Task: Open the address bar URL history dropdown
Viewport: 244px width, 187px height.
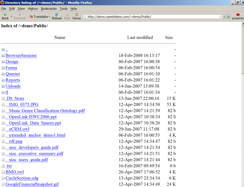Action: (224, 17)
